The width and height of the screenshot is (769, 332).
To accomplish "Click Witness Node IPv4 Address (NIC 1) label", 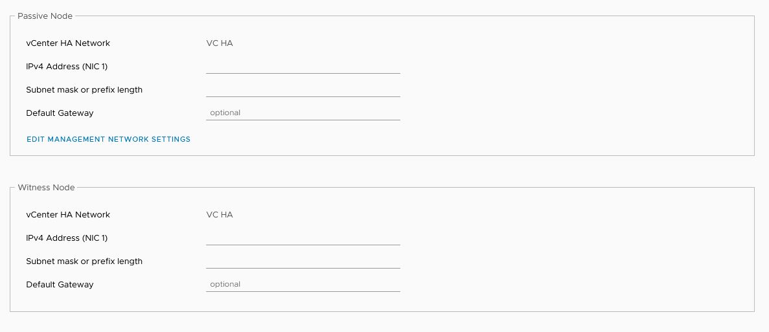I will click(67, 238).
